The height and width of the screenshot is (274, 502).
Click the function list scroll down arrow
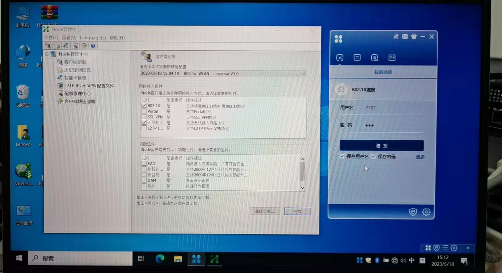click(x=303, y=188)
